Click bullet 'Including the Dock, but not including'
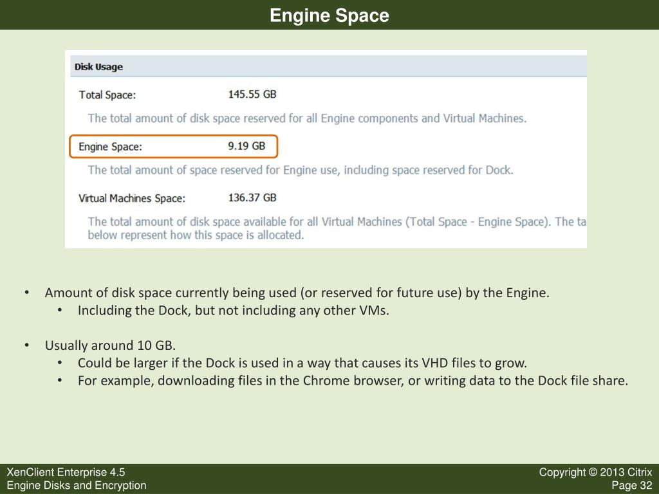The width and height of the screenshot is (659, 494). (x=233, y=310)
